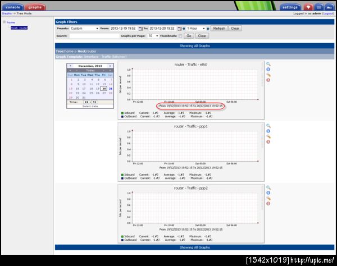This screenshot has width=337, height=266.
Task: Click the blue icon beside ppp2 graph
Action: pos(268,193)
